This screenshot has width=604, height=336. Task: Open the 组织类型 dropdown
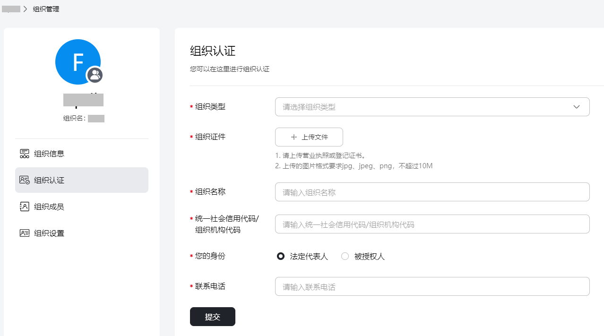[425, 107]
